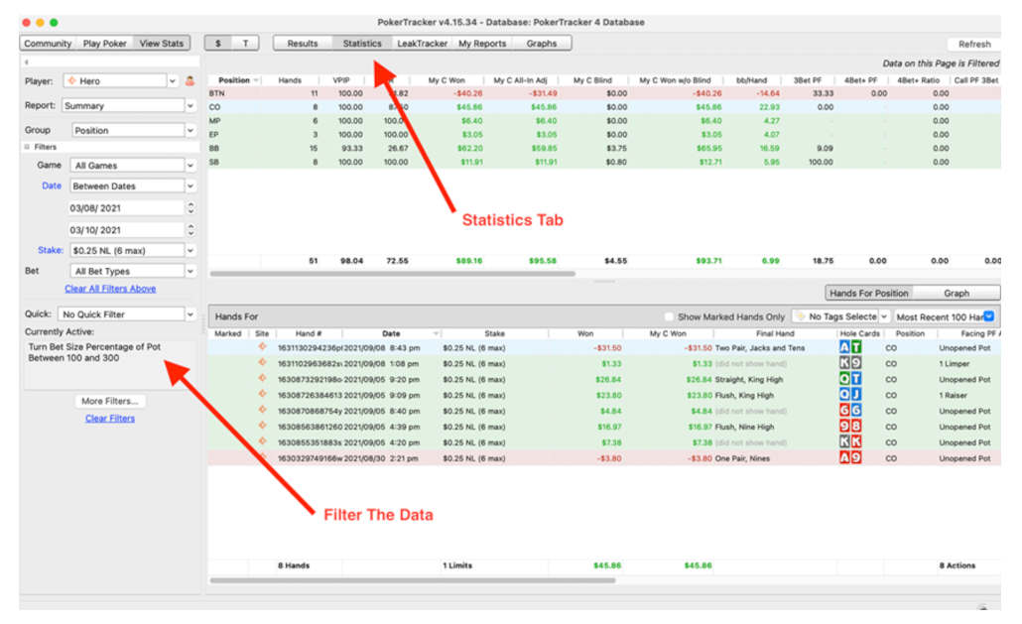Click the 6 6 hole cards icon
The width and height of the screenshot is (1022, 624).
coord(850,411)
